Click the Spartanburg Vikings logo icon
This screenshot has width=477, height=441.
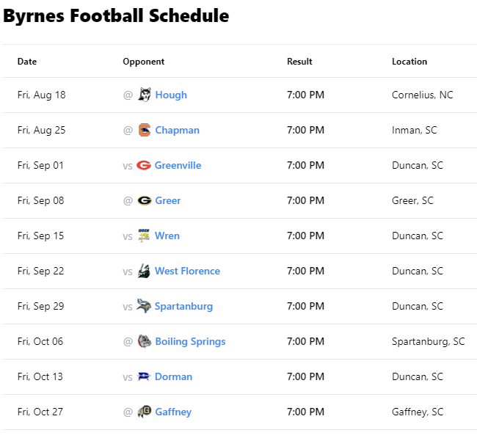(144, 306)
